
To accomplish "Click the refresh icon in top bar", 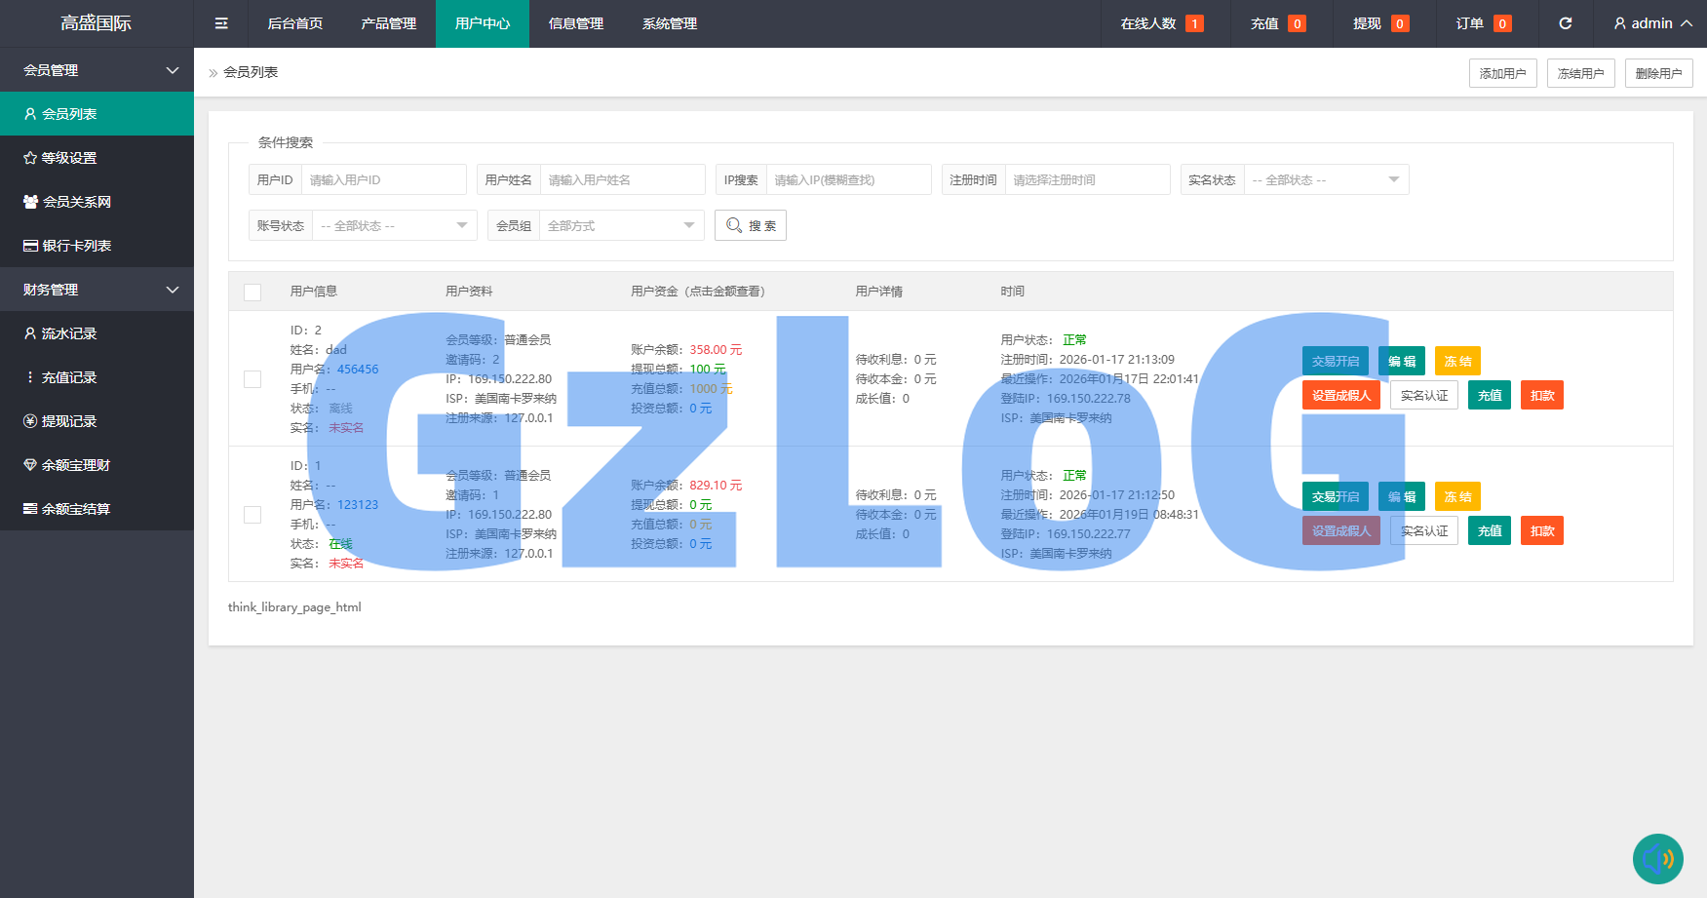I will tap(1566, 23).
